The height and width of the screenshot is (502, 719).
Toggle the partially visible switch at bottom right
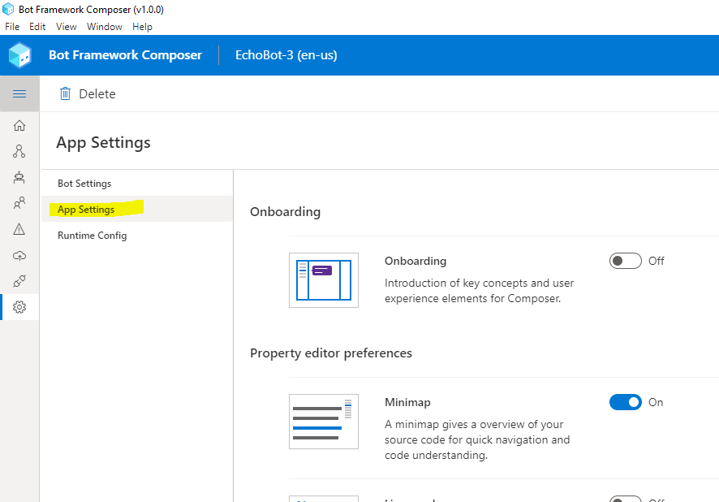pyautogui.click(x=625, y=499)
